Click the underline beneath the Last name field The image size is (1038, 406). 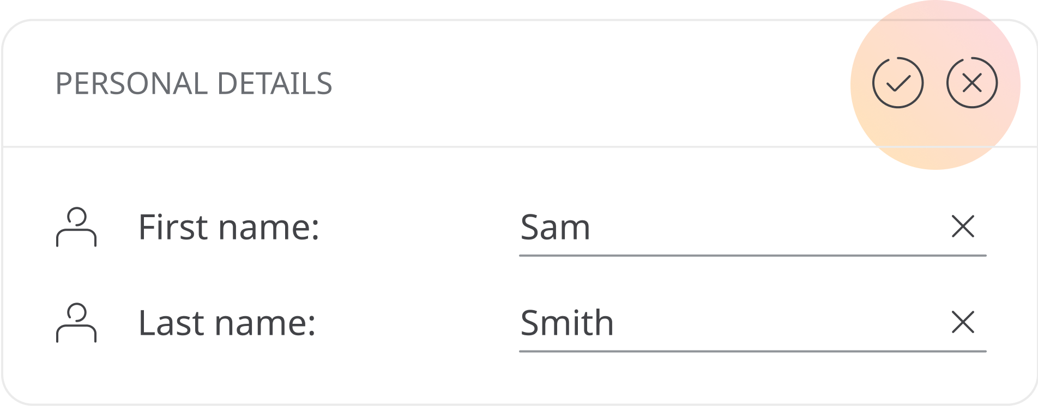coord(753,351)
